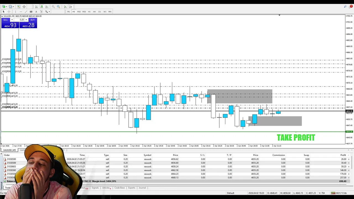Switch timeframe to D1

click(x=100, y=12)
